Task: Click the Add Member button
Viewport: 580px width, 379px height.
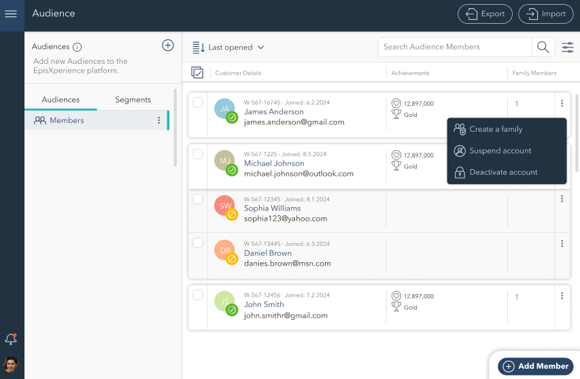Action: 536,366
